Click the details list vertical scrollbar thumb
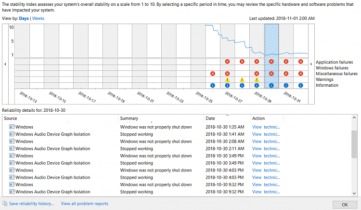Viewport: 361px width, 210px height. (354, 144)
